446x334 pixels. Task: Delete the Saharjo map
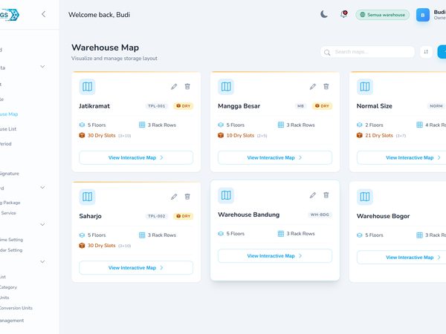tap(187, 197)
